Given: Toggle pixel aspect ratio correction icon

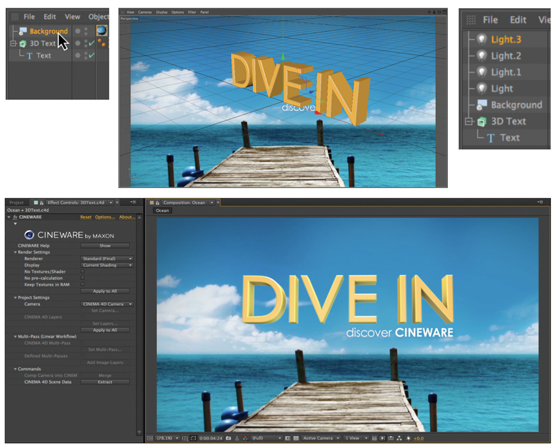Looking at the screenshot, I should [374, 439].
